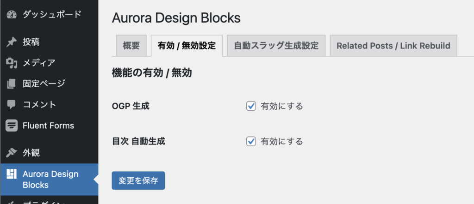Uncheck the 目次 自動生成 checkbox
Viewport: 474px width, 204px height.
pos(251,141)
